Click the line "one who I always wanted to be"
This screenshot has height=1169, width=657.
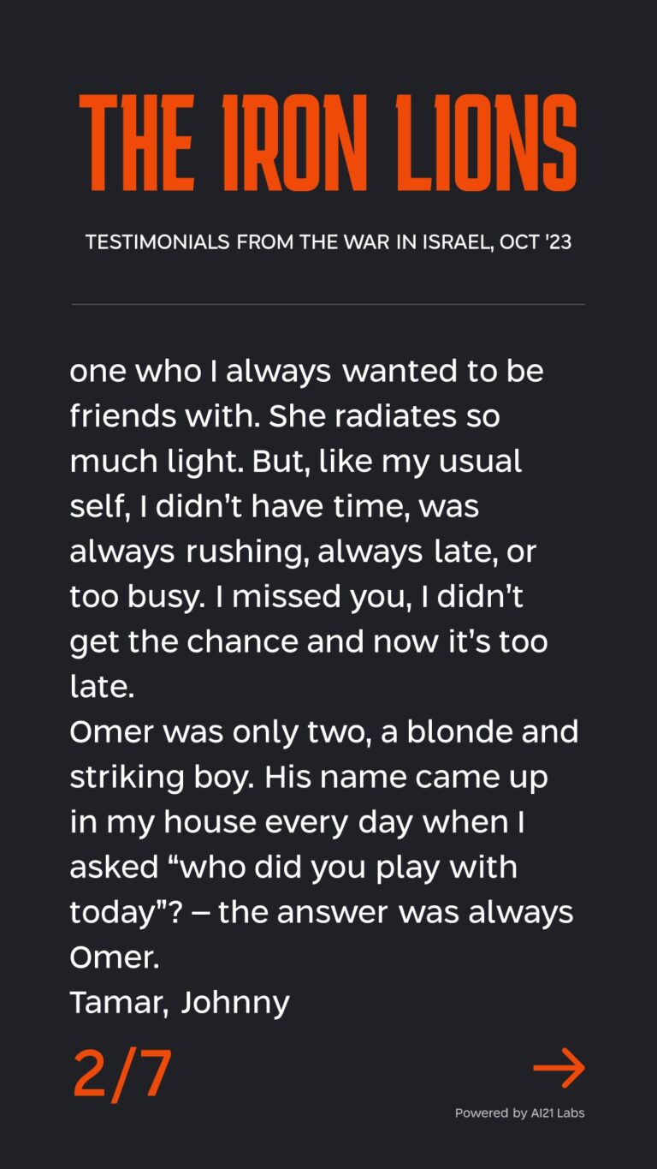(x=306, y=372)
